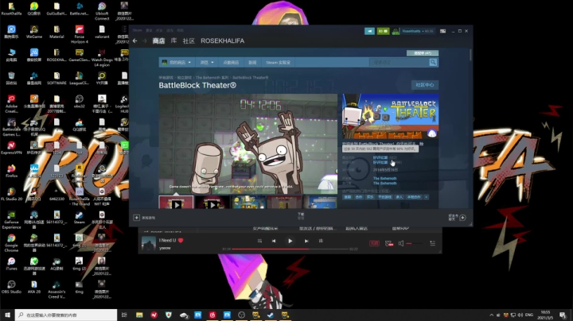Screen dimensions: 573x321
Task: Click the green friends/inbox icon in Steam header
Action: (383, 31)
